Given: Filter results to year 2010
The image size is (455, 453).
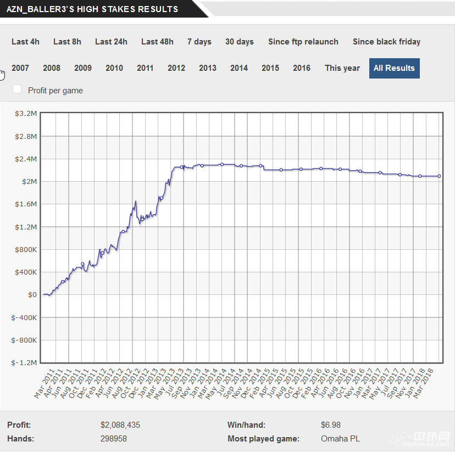Looking at the screenshot, I should click(114, 68).
